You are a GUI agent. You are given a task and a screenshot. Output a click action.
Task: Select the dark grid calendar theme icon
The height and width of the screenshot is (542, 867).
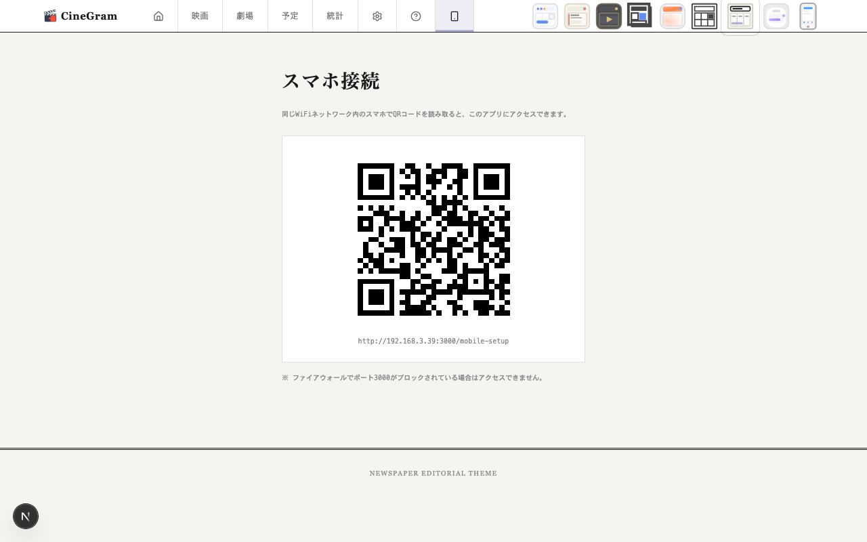[704, 16]
